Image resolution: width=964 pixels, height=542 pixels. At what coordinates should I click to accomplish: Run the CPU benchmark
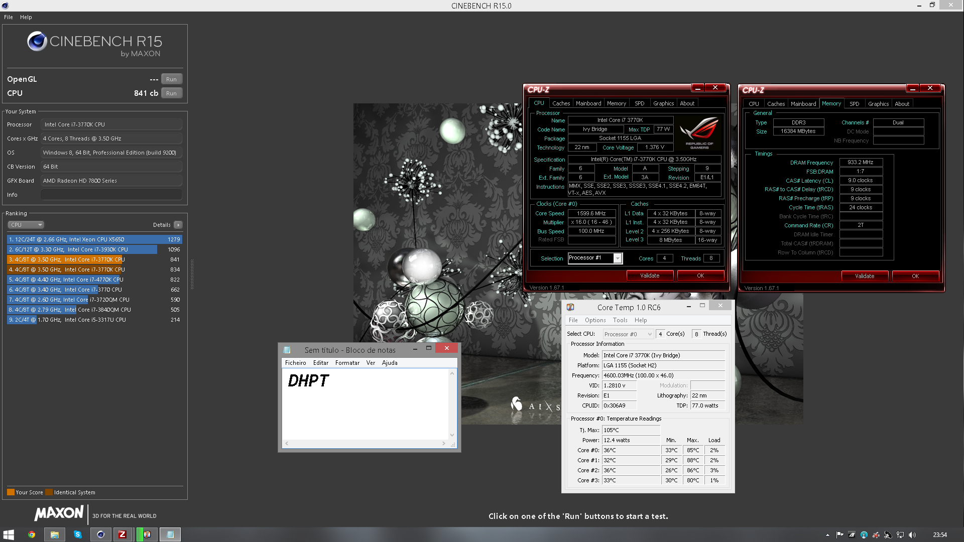(x=172, y=93)
